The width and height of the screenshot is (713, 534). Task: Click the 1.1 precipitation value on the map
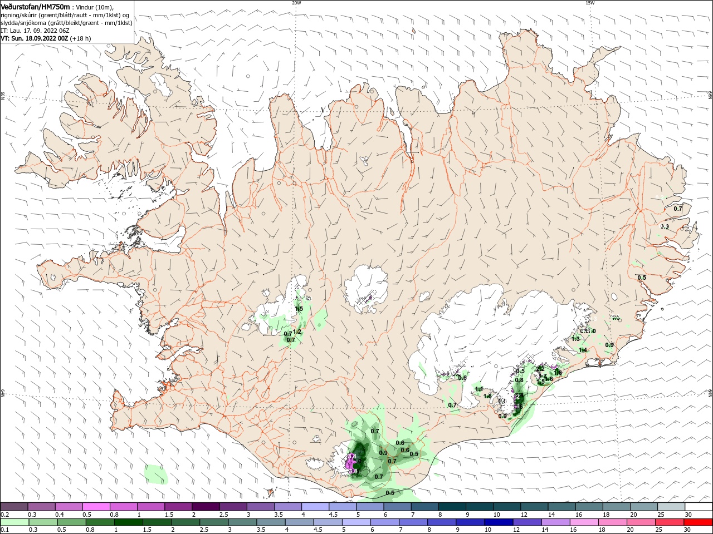click(479, 389)
